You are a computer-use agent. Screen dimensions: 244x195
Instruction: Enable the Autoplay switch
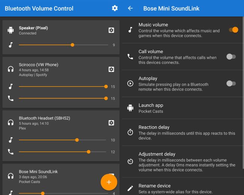231,84
